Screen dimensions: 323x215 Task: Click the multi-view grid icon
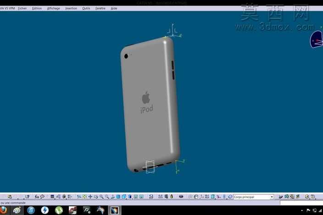tap(118, 197)
